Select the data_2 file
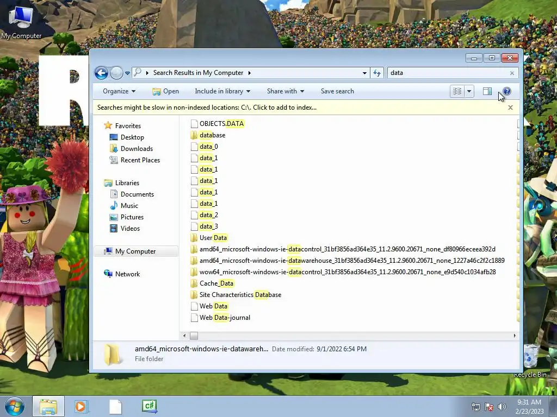 point(205,215)
